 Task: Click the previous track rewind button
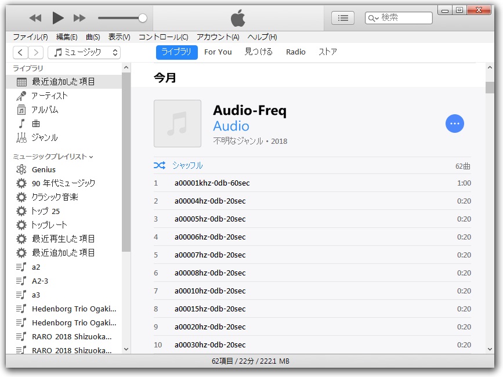(x=35, y=18)
